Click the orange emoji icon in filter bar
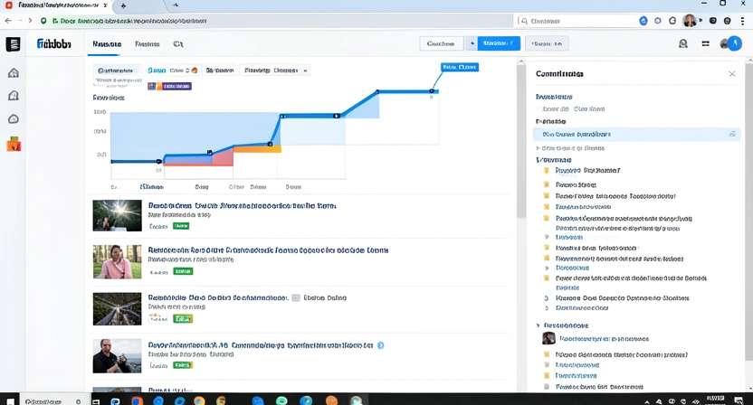753x405 pixels. coord(195,71)
